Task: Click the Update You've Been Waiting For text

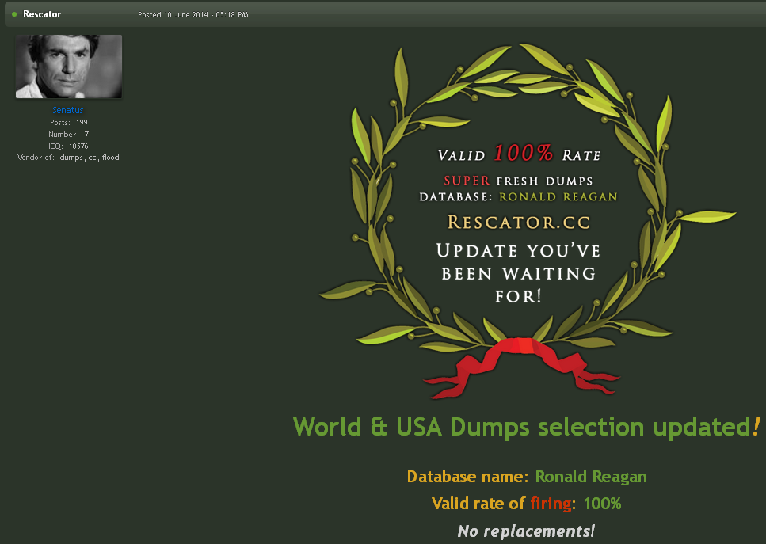Action: (518, 274)
